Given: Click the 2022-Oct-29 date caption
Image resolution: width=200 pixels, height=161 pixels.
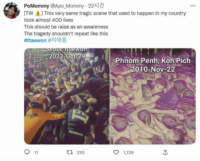Looking at the screenshot, I should [x=67, y=56].
